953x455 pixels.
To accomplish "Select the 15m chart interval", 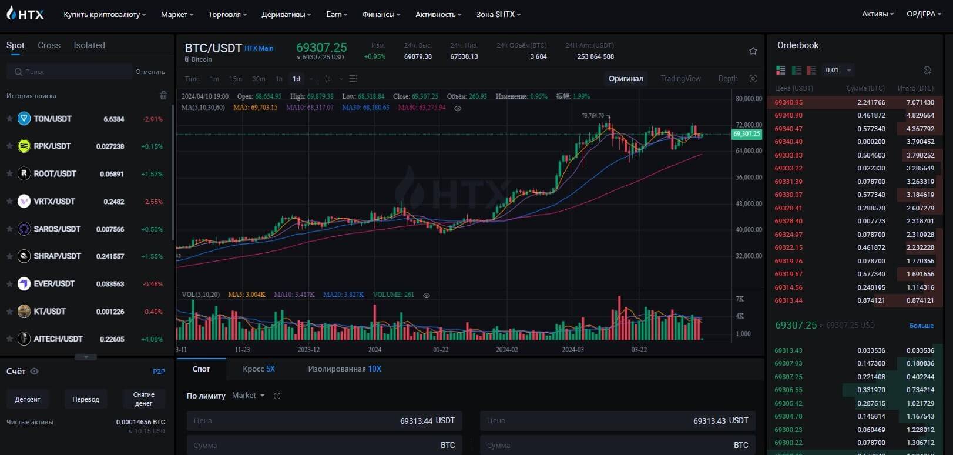I will (x=236, y=79).
